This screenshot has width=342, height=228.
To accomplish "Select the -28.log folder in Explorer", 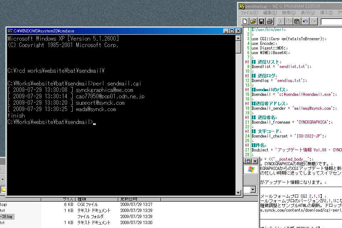I will [x=7, y=217].
